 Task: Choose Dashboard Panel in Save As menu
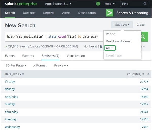118,41
